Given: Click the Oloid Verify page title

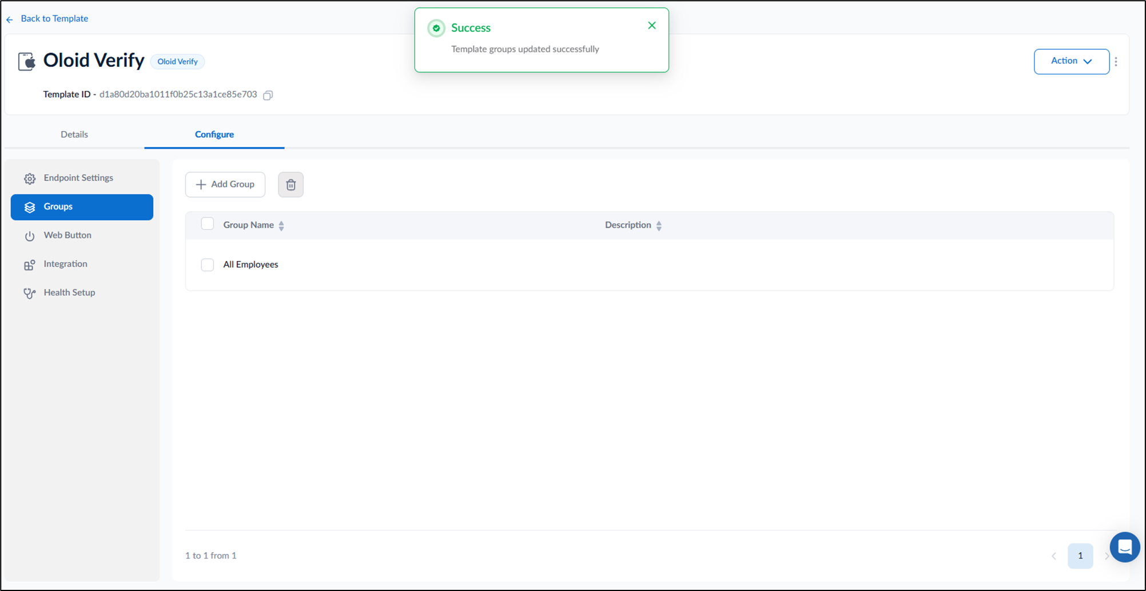Looking at the screenshot, I should 94,61.
